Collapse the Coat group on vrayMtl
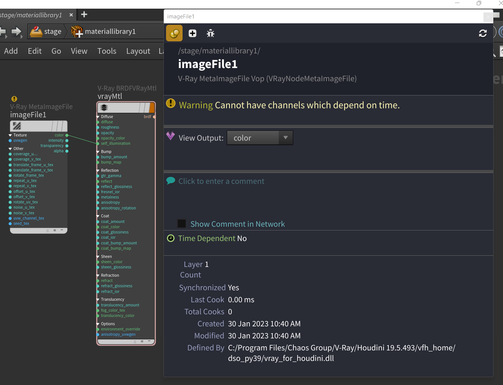 [98, 216]
